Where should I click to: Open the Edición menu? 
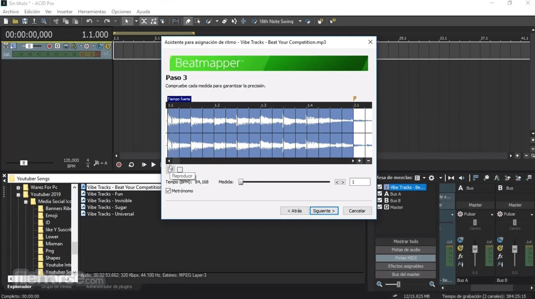(32, 12)
